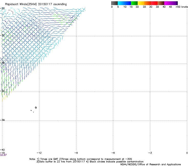Click the '10' tick label on the color legend

point(125,7)
